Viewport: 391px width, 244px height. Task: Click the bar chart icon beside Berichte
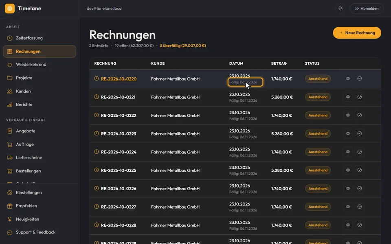click(x=10, y=105)
